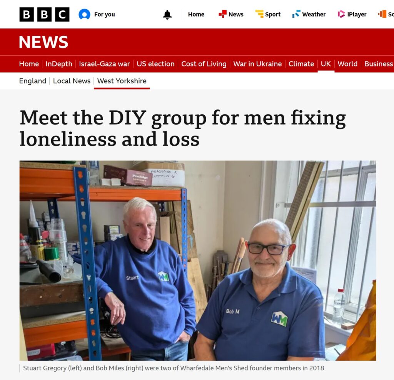Open Cost of Living section
Viewport: 394px width, 380px height.
(204, 64)
